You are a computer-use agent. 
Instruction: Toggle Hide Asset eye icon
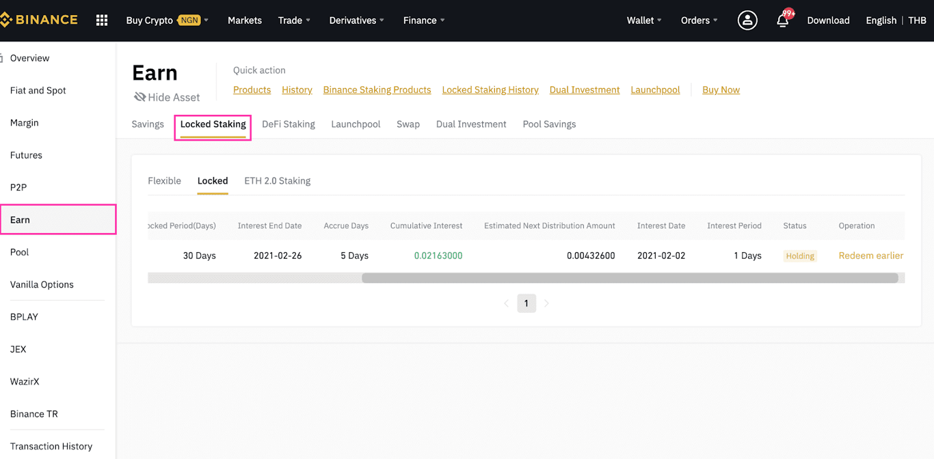tap(140, 97)
